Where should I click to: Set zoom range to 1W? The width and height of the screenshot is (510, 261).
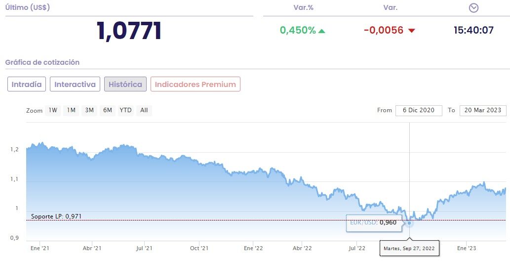pyautogui.click(x=53, y=110)
